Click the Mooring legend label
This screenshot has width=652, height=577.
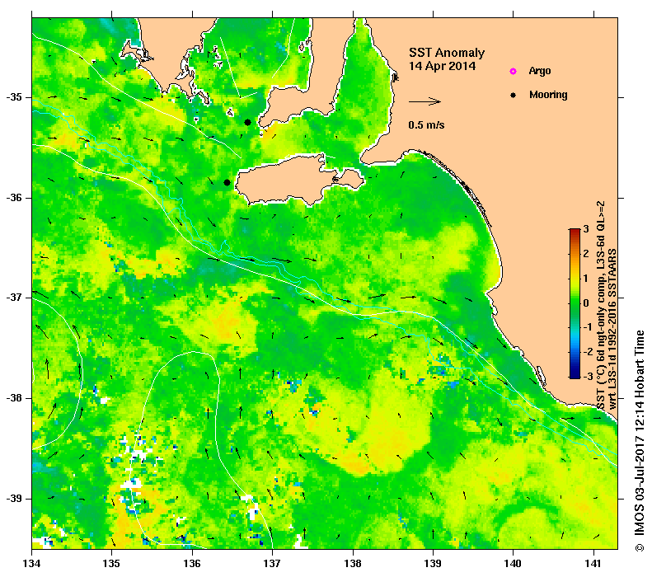[x=548, y=95]
